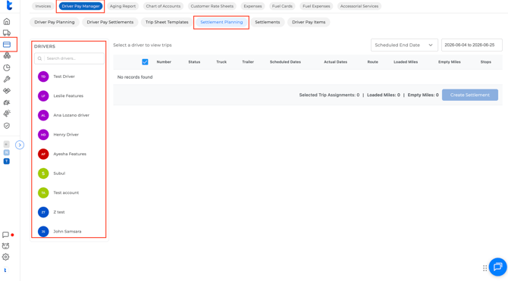
Task: Click the Trailer column header
Action: (x=248, y=62)
